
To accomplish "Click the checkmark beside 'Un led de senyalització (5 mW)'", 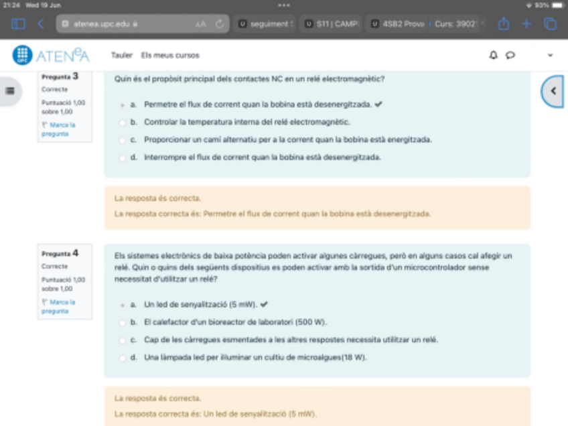I will 264,304.
